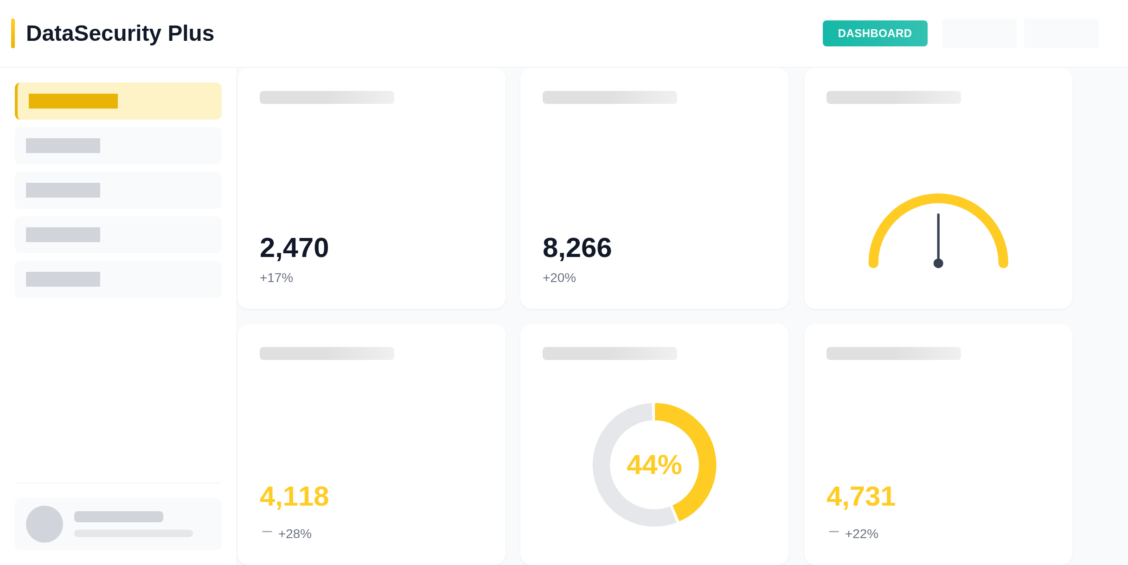Click the dash icon beside +28%
The image size is (1128, 565).
pyautogui.click(x=267, y=532)
